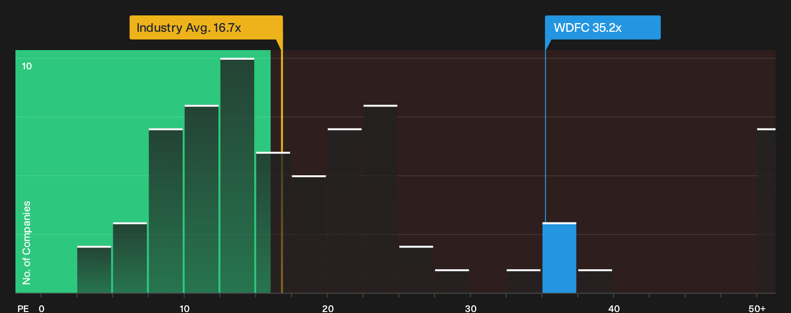Image resolution: width=791 pixels, height=313 pixels.
Task: Click the y-axis value 10
Action: [27, 66]
